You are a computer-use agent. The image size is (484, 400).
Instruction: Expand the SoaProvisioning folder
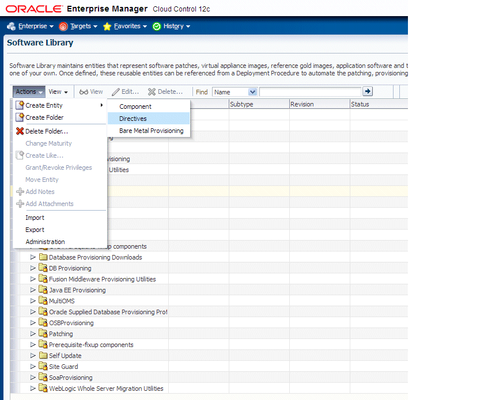pyautogui.click(x=33, y=378)
